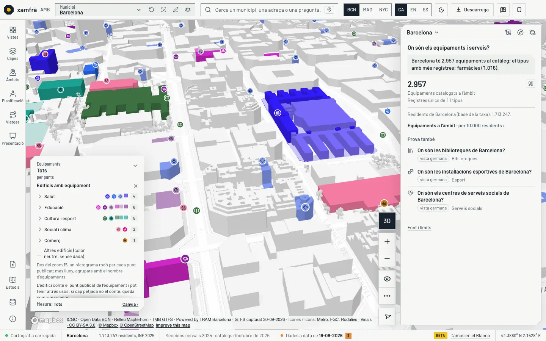This screenshot has width=546, height=341.
Task: Click the hospital marker on blue building
Action: 278,113
